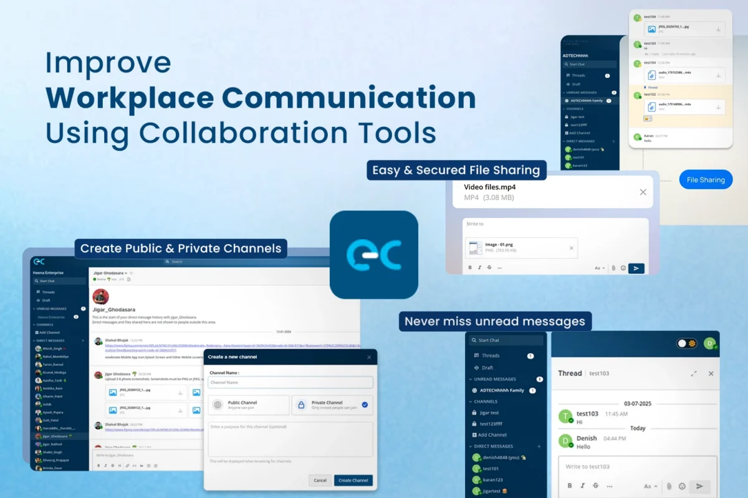Download the audio_175152588 m4a file

tap(718, 75)
